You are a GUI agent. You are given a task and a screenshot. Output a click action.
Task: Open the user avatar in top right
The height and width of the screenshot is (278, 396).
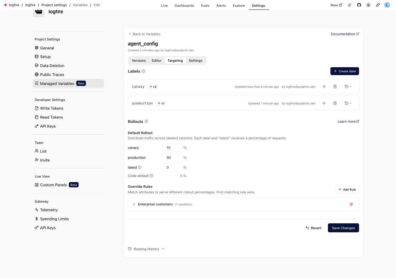click(x=387, y=5)
